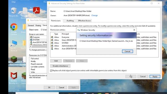Click the View permission entry button
Viewport: 167px width, 94px height.
82,61
